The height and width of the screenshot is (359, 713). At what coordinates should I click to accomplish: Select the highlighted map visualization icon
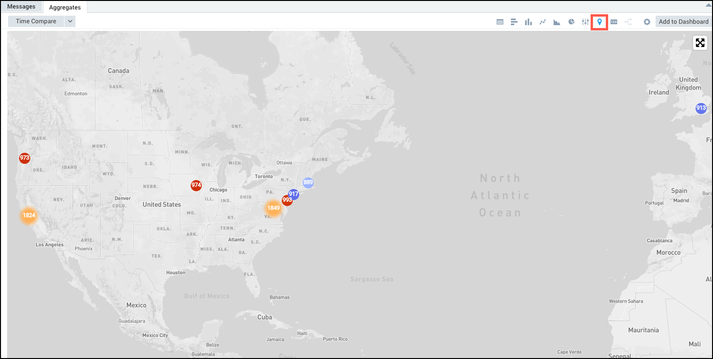[600, 21]
